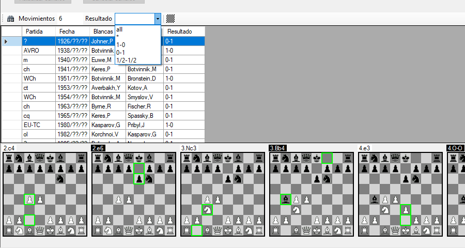Click Kotov,A cell
This screenshot has width=465, height=248.
(x=145, y=88)
